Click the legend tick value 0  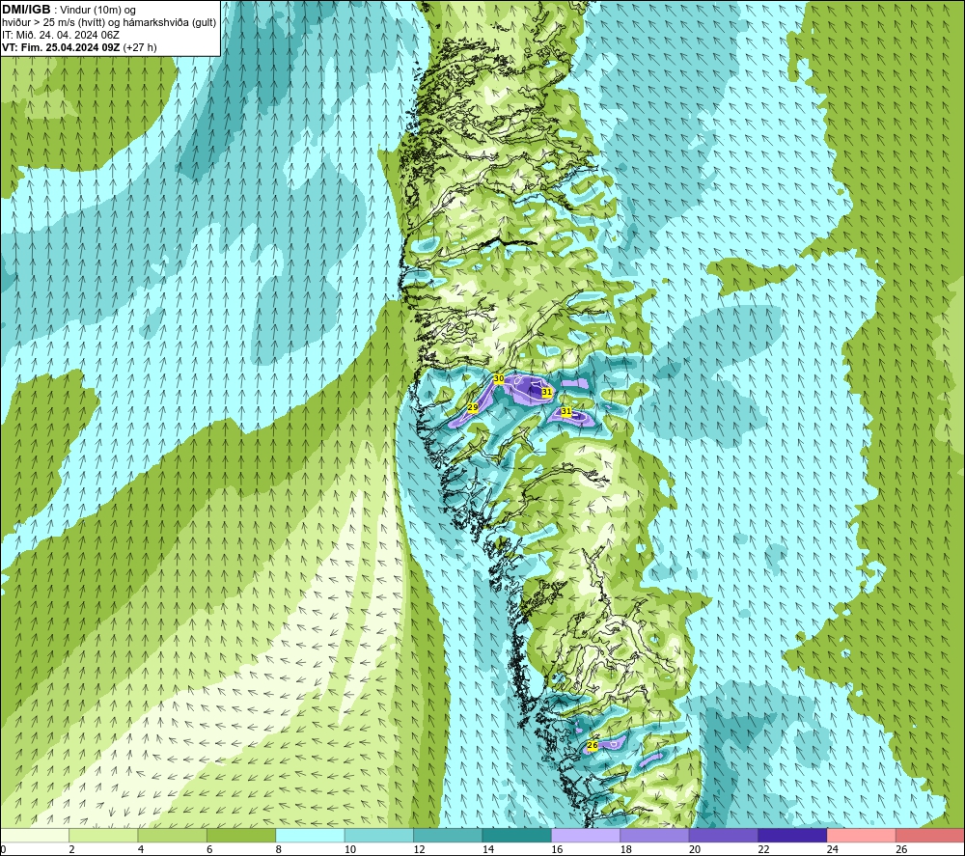3,849
